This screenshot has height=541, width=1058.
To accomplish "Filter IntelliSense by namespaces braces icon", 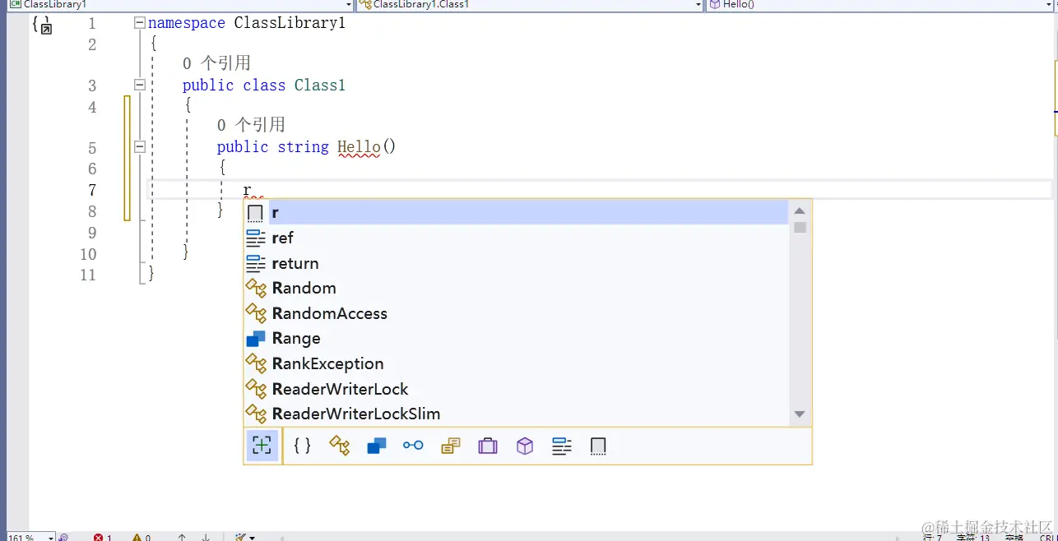I will 302,446.
